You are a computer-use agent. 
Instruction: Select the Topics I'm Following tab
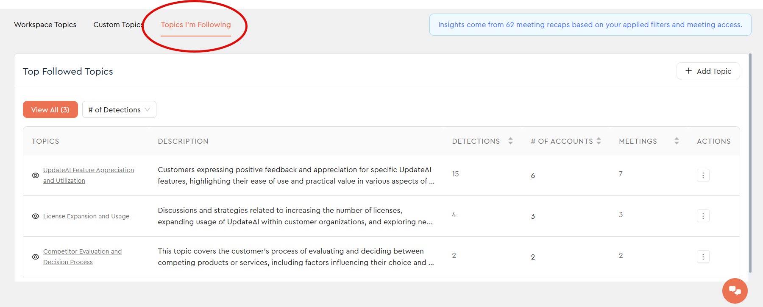[x=196, y=25]
